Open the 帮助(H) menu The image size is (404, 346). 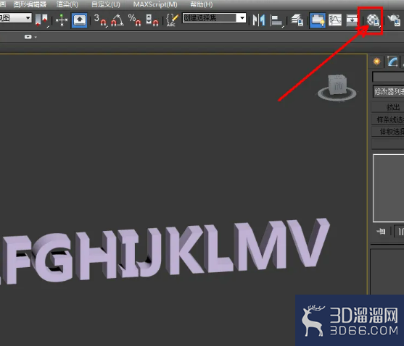(202, 4)
